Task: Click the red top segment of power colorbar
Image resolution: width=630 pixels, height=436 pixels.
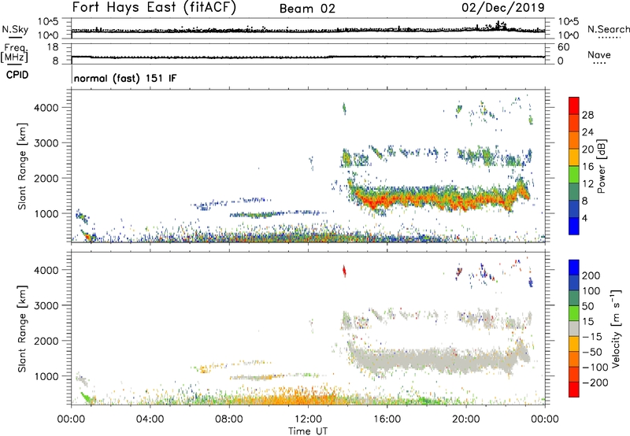Action: coord(574,105)
